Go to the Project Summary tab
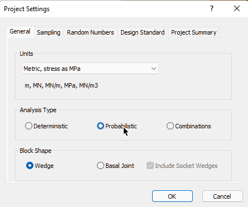This screenshot has height=207, width=248. [x=194, y=32]
